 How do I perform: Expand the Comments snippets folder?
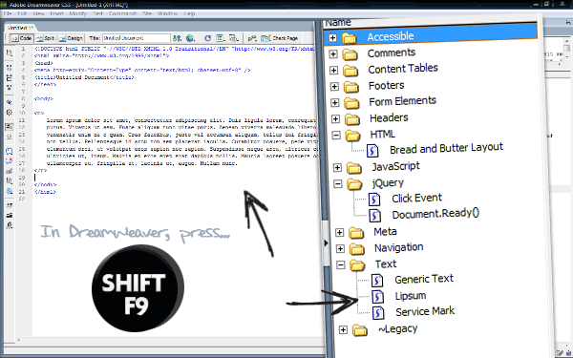pos(333,54)
